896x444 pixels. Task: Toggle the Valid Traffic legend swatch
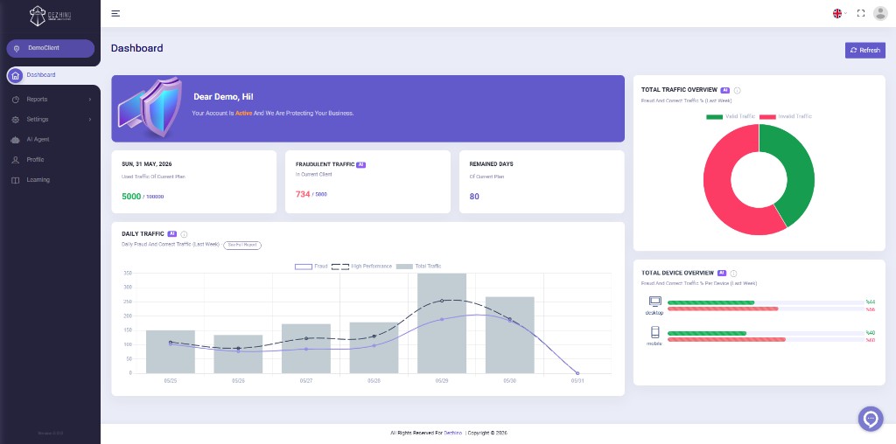(x=714, y=116)
